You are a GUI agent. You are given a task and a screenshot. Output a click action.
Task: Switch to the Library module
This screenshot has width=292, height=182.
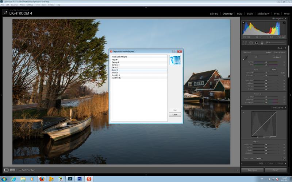tap(214, 13)
